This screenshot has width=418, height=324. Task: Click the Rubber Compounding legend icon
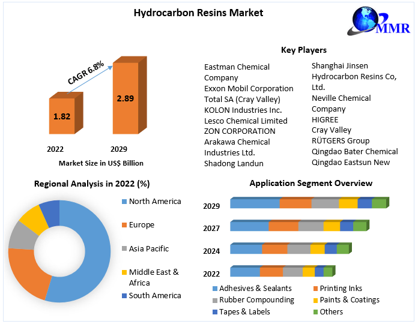tap(214, 300)
